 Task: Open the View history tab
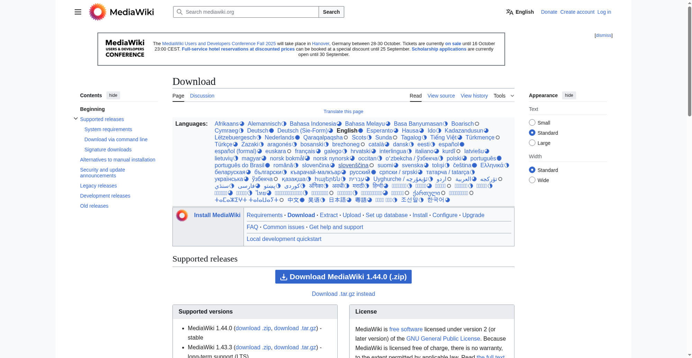tap(474, 96)
